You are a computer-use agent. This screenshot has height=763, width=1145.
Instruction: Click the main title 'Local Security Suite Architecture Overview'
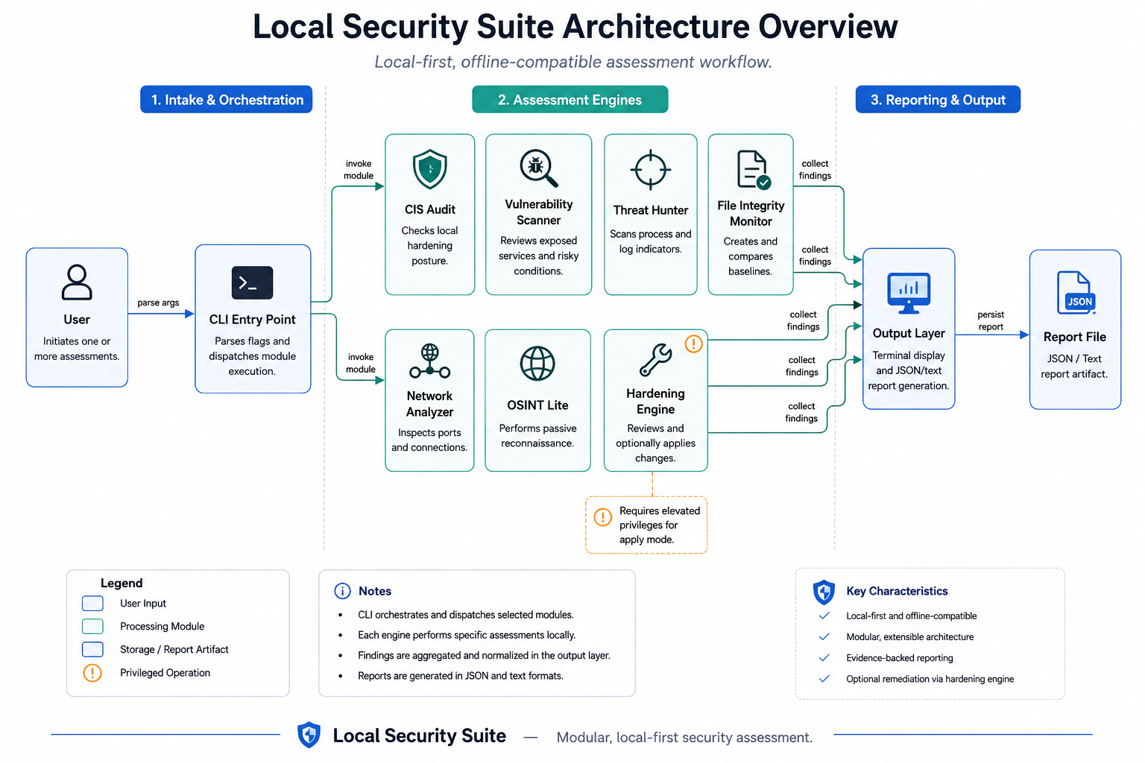(575, 27)
